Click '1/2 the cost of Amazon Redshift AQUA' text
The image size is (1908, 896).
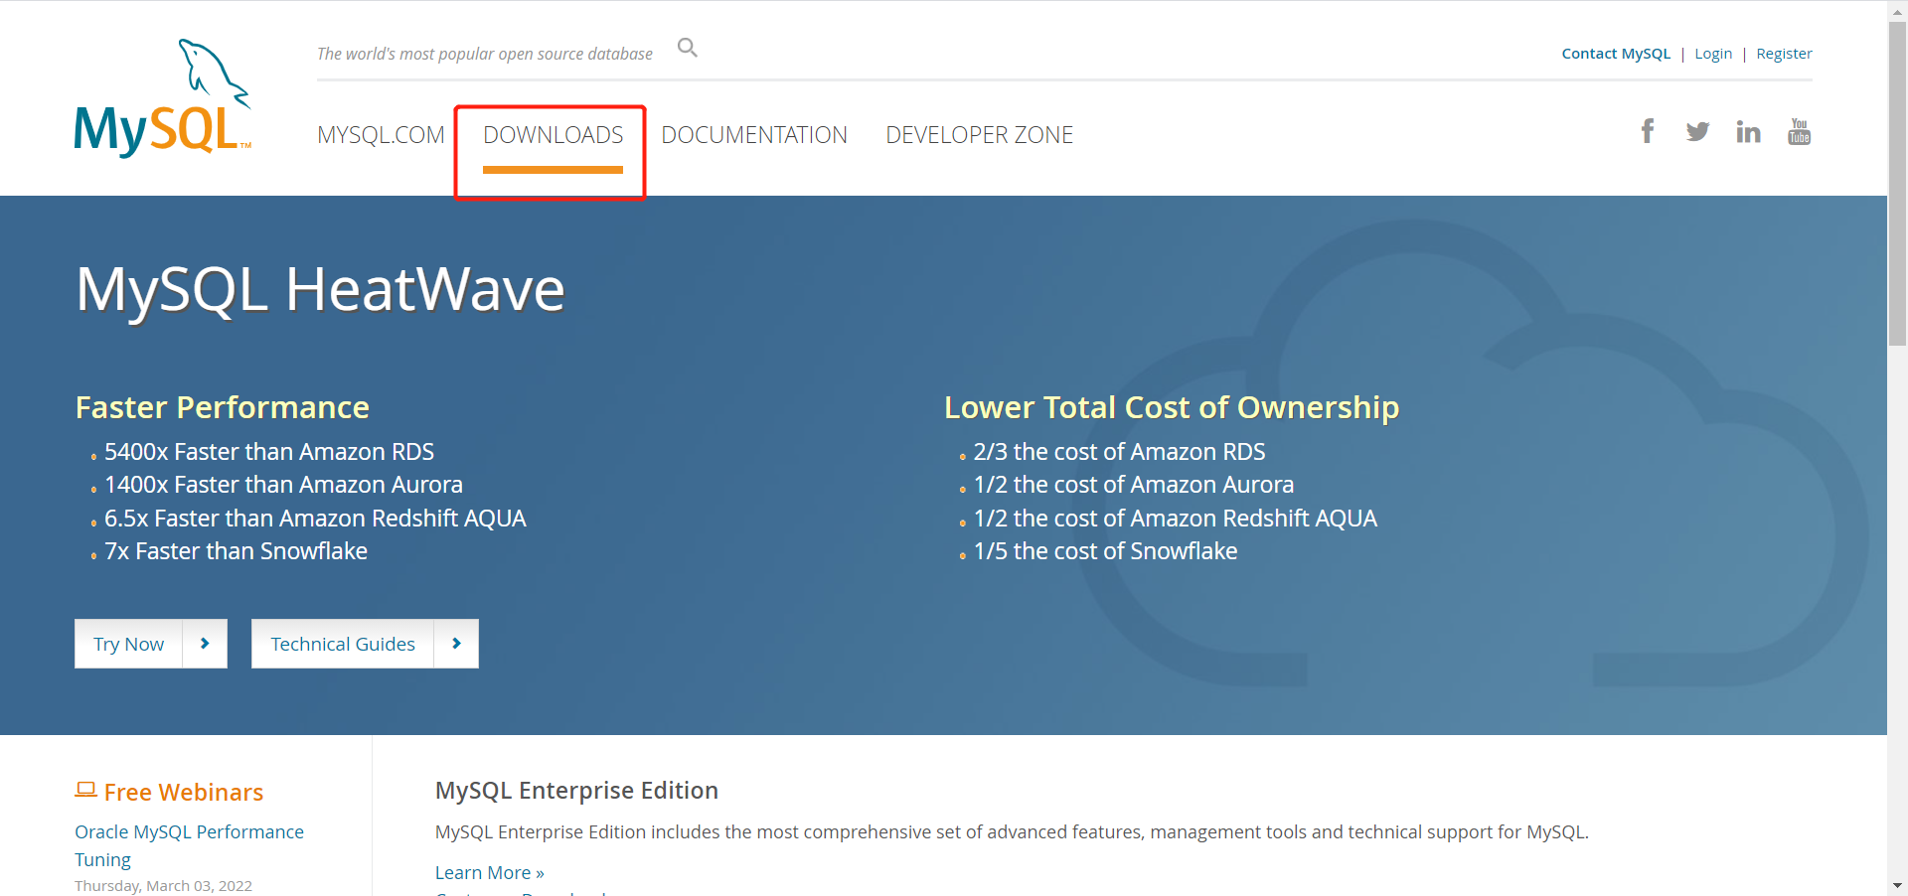[1176, 519]
